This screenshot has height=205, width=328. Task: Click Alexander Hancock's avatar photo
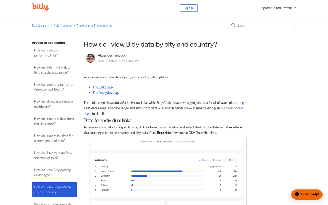point(90,58)
